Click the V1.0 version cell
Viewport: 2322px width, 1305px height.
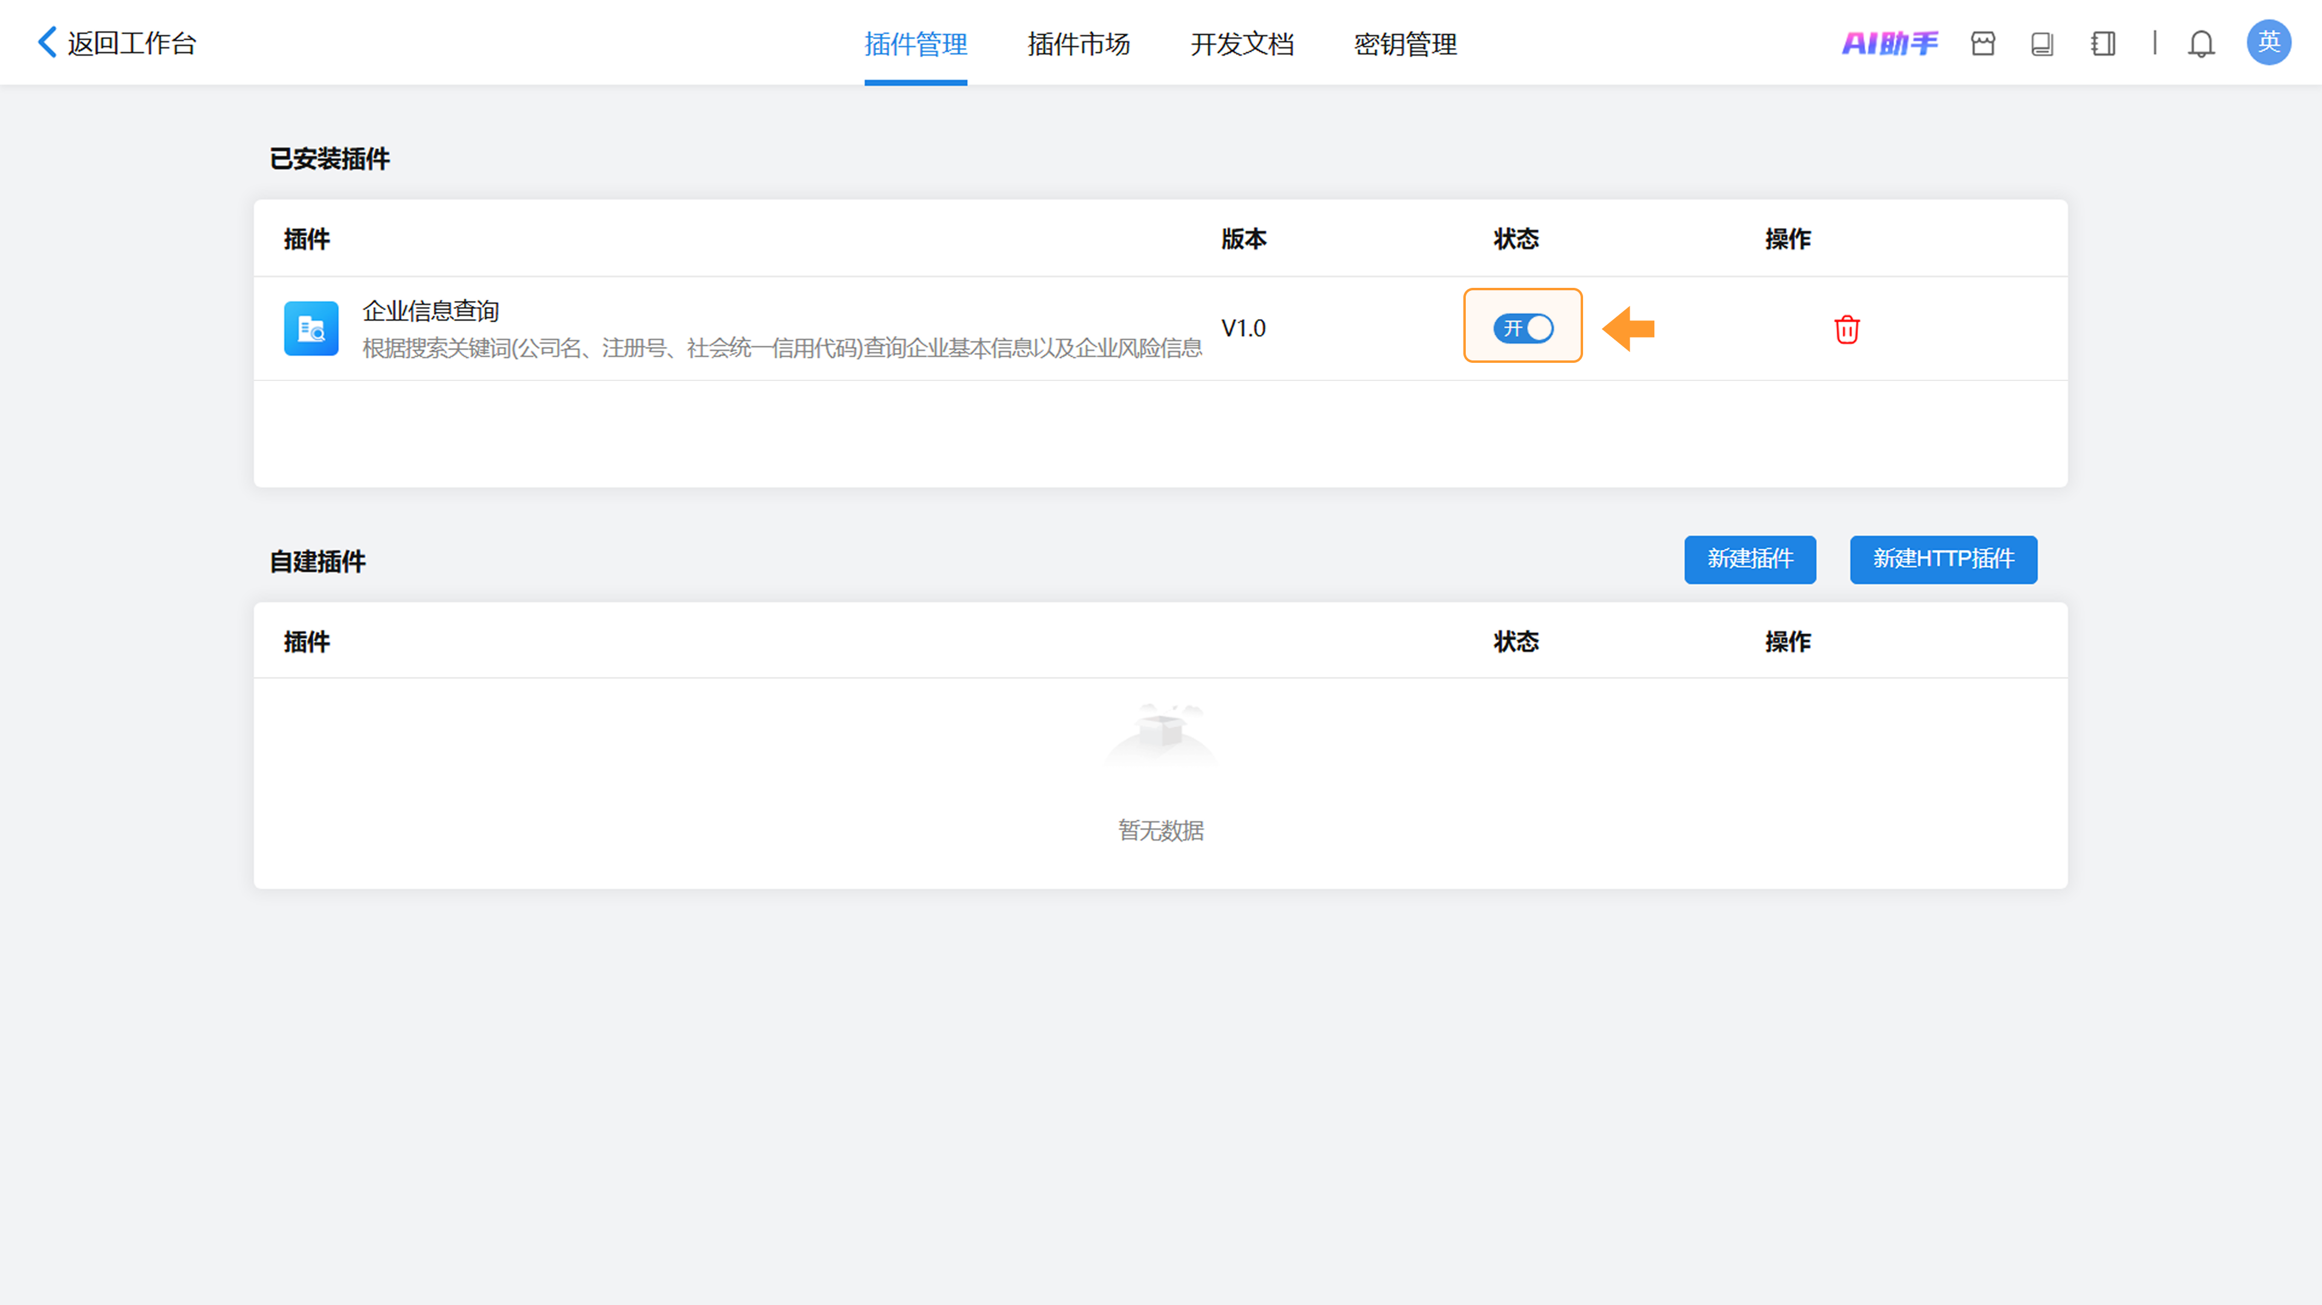(1244, 328)
